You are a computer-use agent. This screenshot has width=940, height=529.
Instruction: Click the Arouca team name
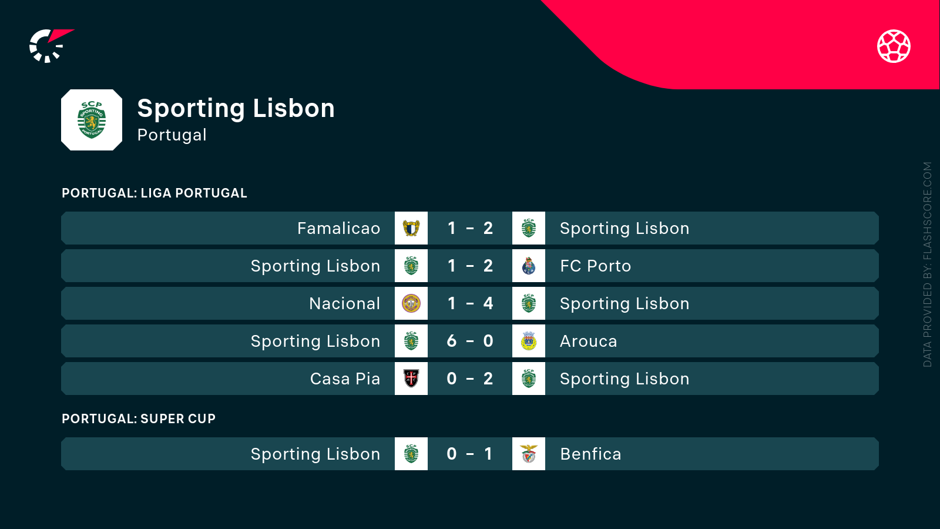588,341
